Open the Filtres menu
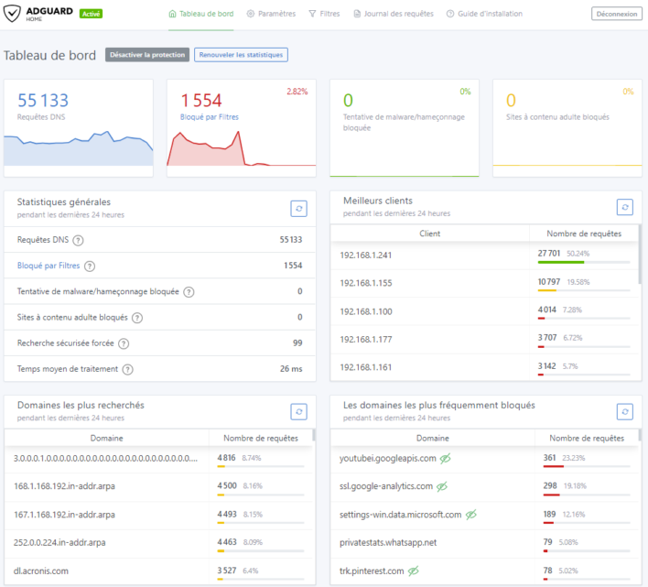 [x=325, y=14]
